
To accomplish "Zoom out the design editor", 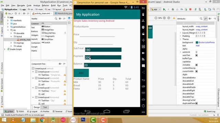I will (156, 18).
